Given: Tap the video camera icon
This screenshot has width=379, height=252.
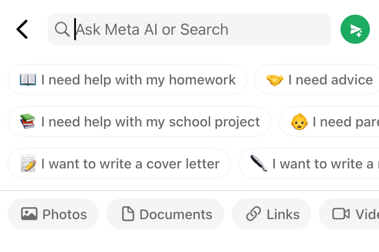Looking at the screenshot, I should (x=341, y=214).
